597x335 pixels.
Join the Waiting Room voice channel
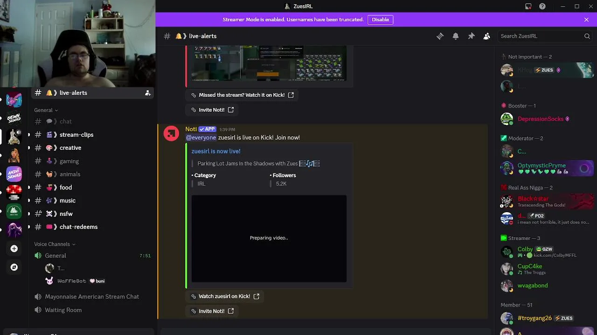93,310
